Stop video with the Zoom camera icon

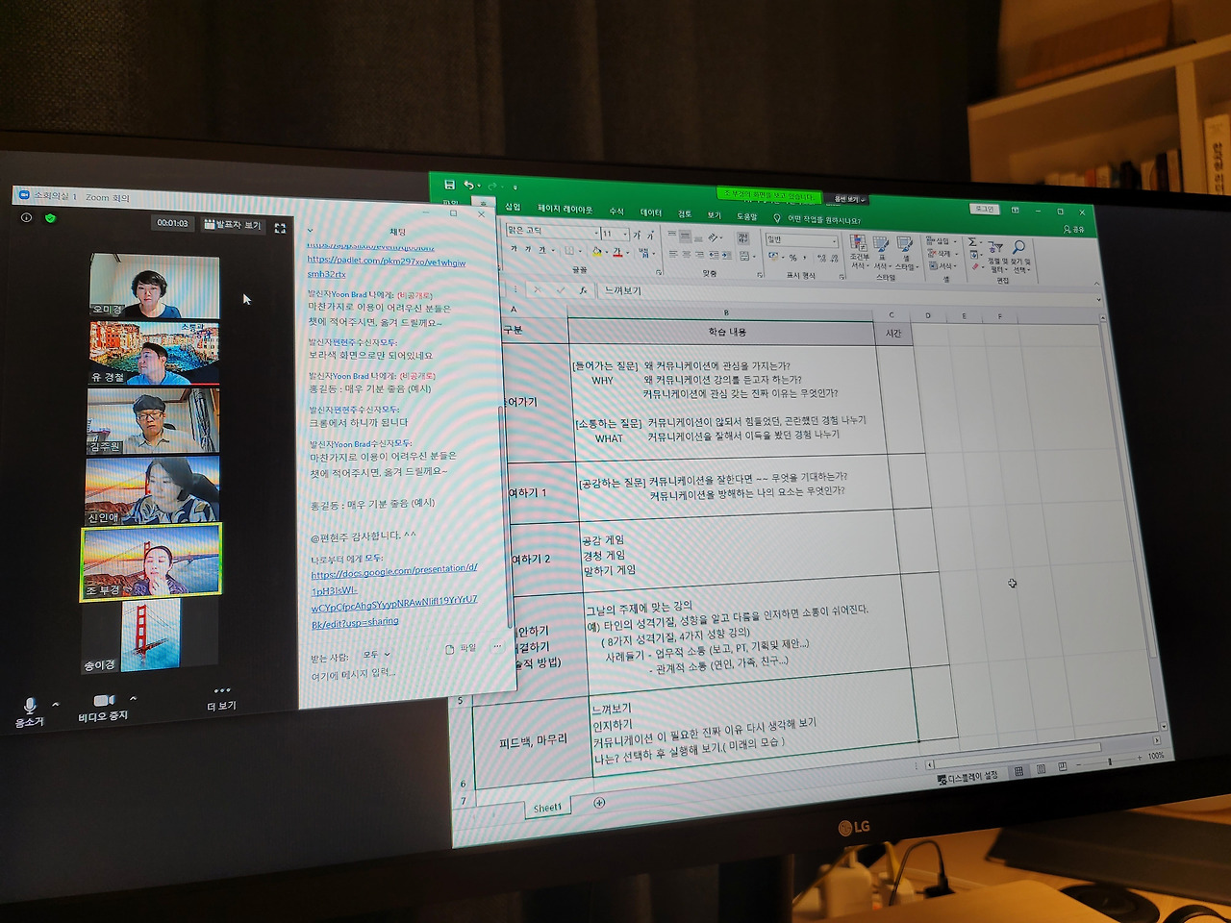click(103, 707)
